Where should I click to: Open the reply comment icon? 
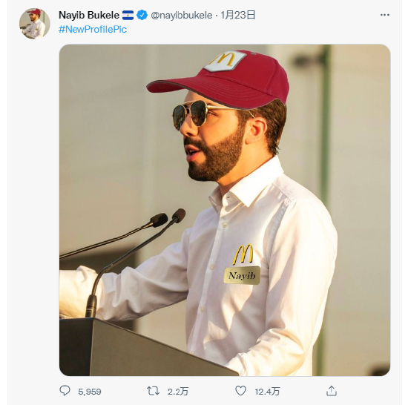(65, 391)
